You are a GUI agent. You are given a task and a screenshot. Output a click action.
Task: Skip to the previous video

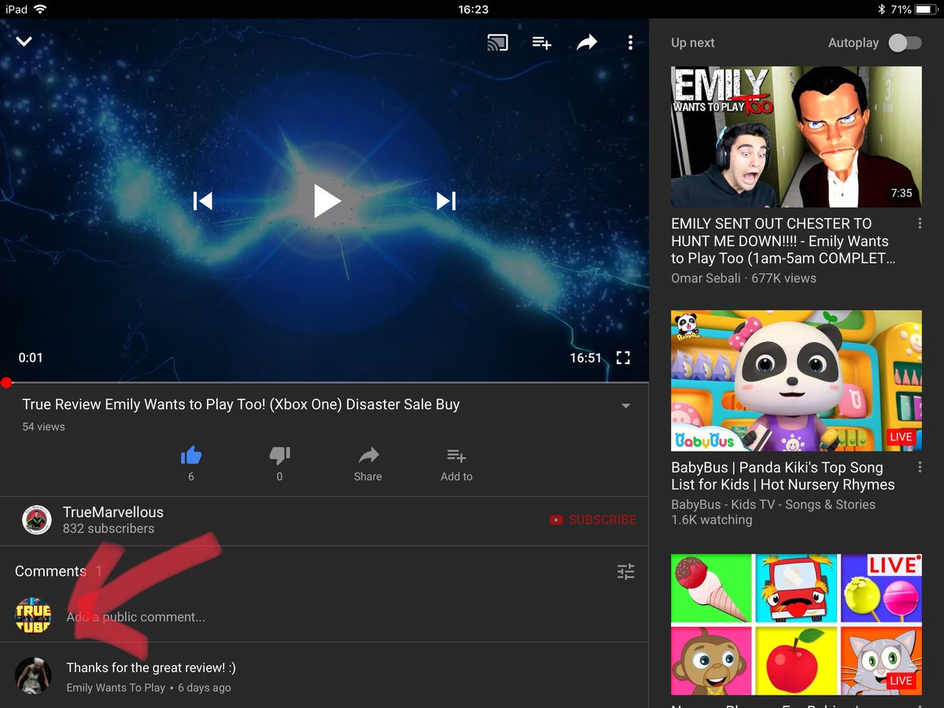coord(203,201)
